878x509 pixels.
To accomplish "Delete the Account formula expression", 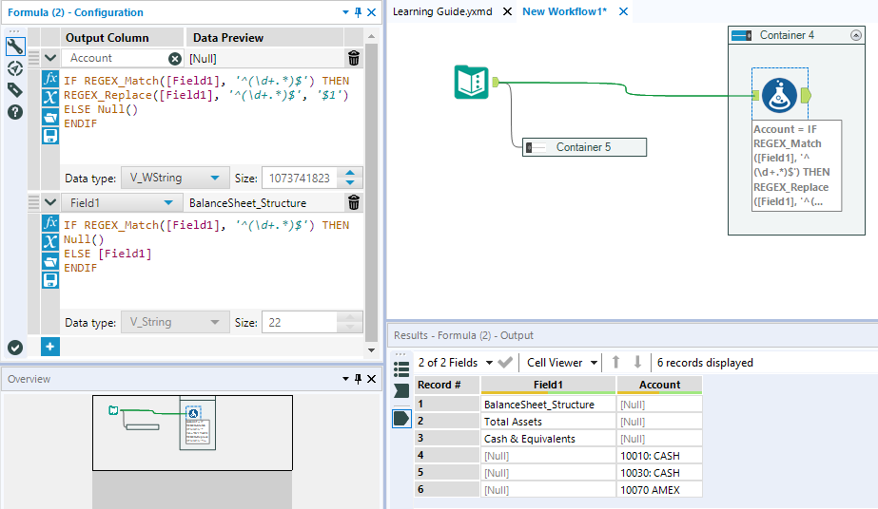I will pos(354,58).
